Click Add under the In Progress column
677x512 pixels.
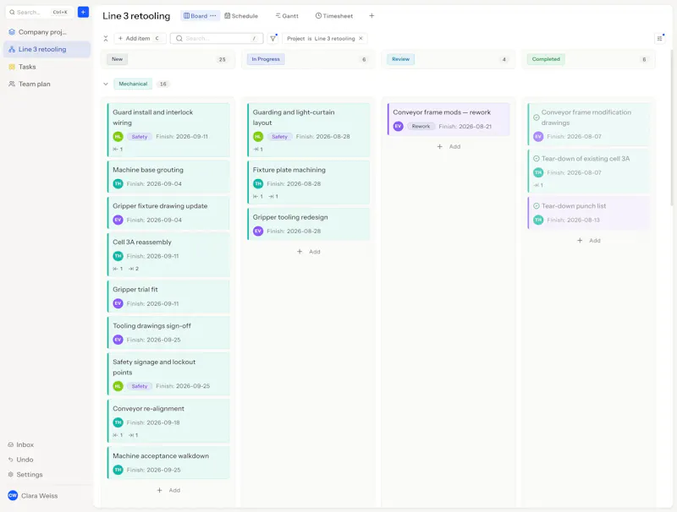click(309, 252)
